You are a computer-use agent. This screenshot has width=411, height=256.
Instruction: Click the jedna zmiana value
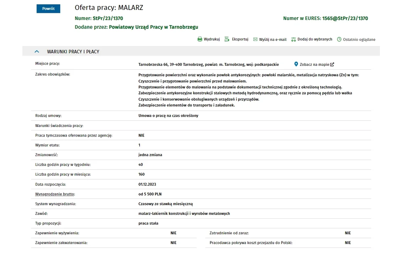coord(150,155)
